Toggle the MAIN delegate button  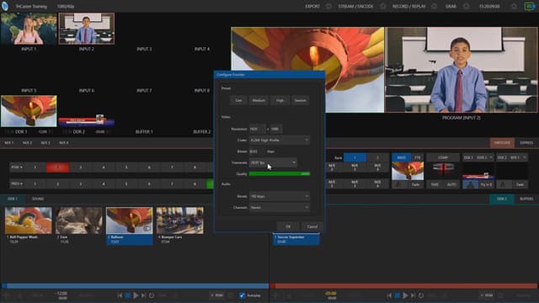pyautogui.click(x=402, y=157)
